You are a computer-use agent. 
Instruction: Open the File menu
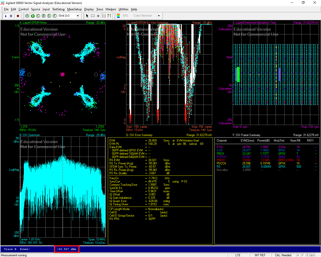click(x=6, y=9)
